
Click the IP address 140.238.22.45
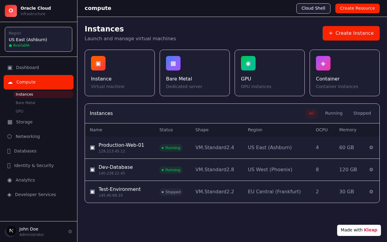(112, 174)
